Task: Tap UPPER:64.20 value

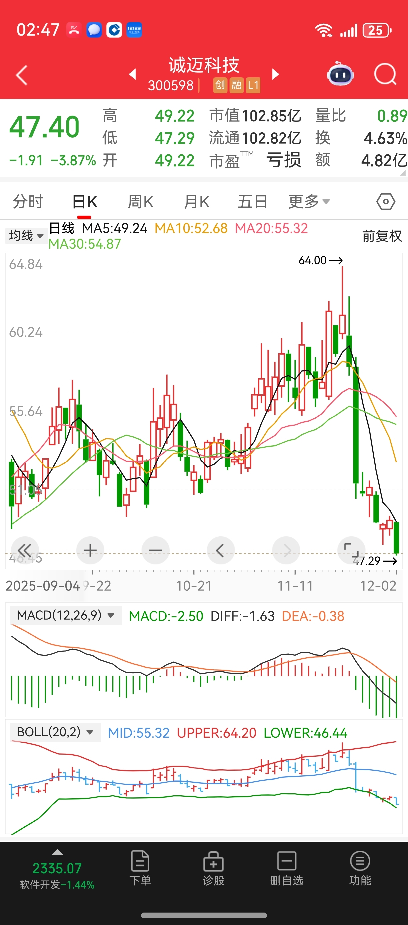Action: tap(217, 733)
